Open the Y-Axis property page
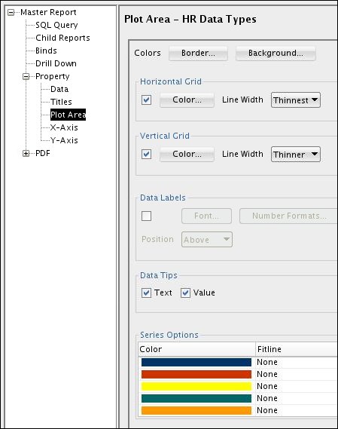The width and height of the screenshot is (338, 429). pos(64,140)
